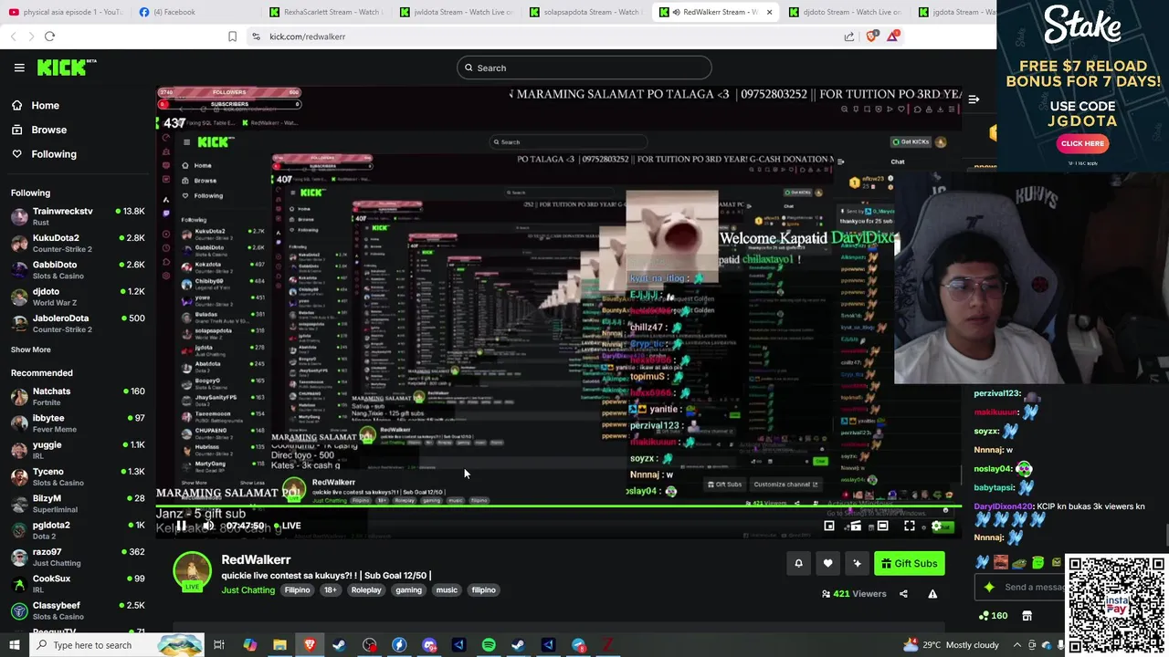Close the RedWalkerr Stream tab

tap(769, 12)
